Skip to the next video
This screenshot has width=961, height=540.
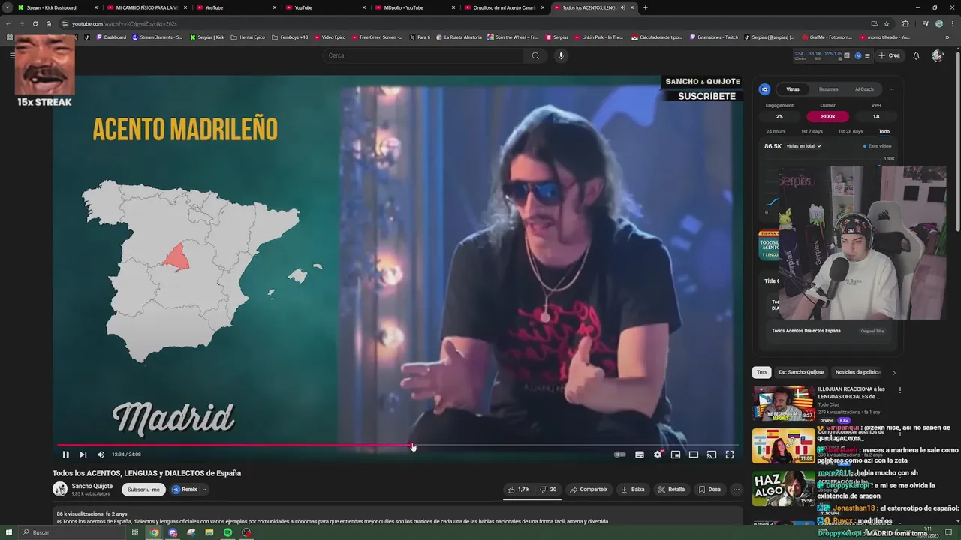83,454
